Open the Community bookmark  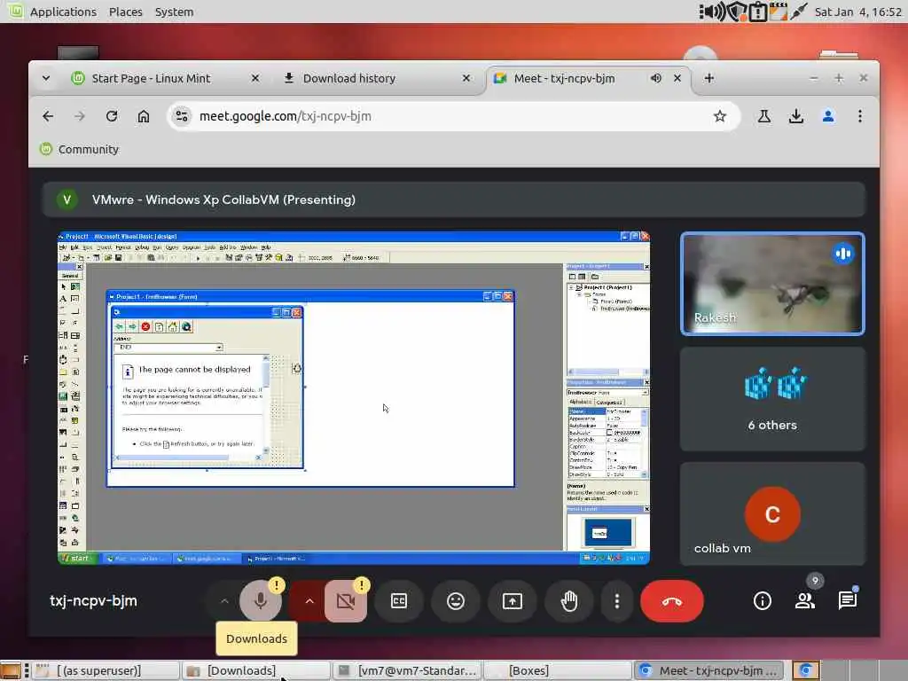tap(79, 149)
